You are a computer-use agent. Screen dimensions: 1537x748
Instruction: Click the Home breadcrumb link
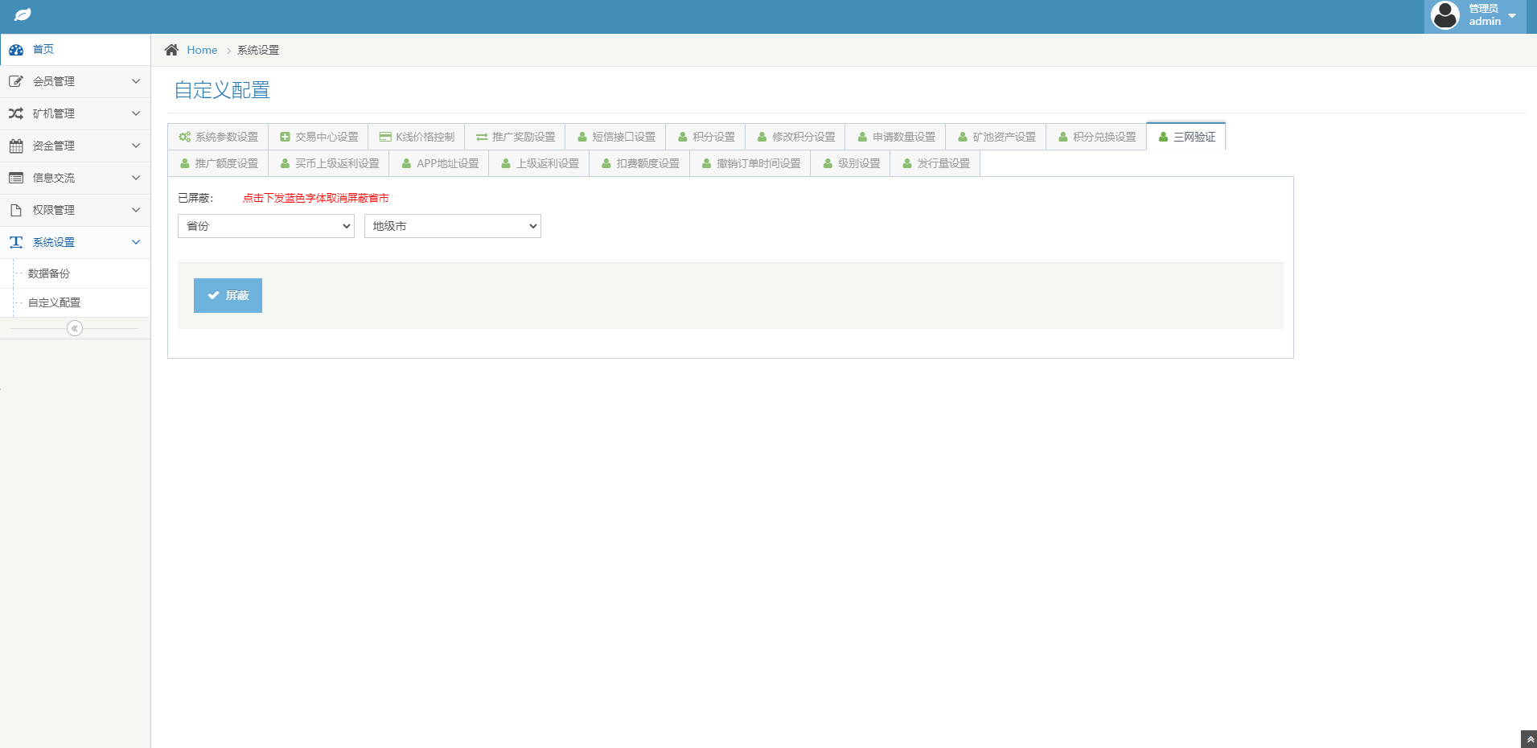[202, 50]
